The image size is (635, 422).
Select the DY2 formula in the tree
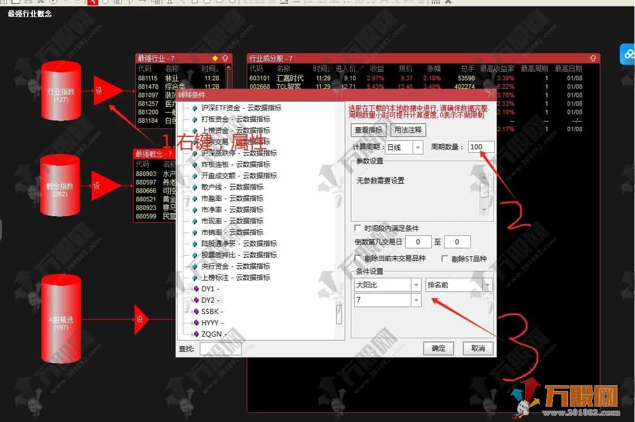pyautogui.click(x=210, y=300)
